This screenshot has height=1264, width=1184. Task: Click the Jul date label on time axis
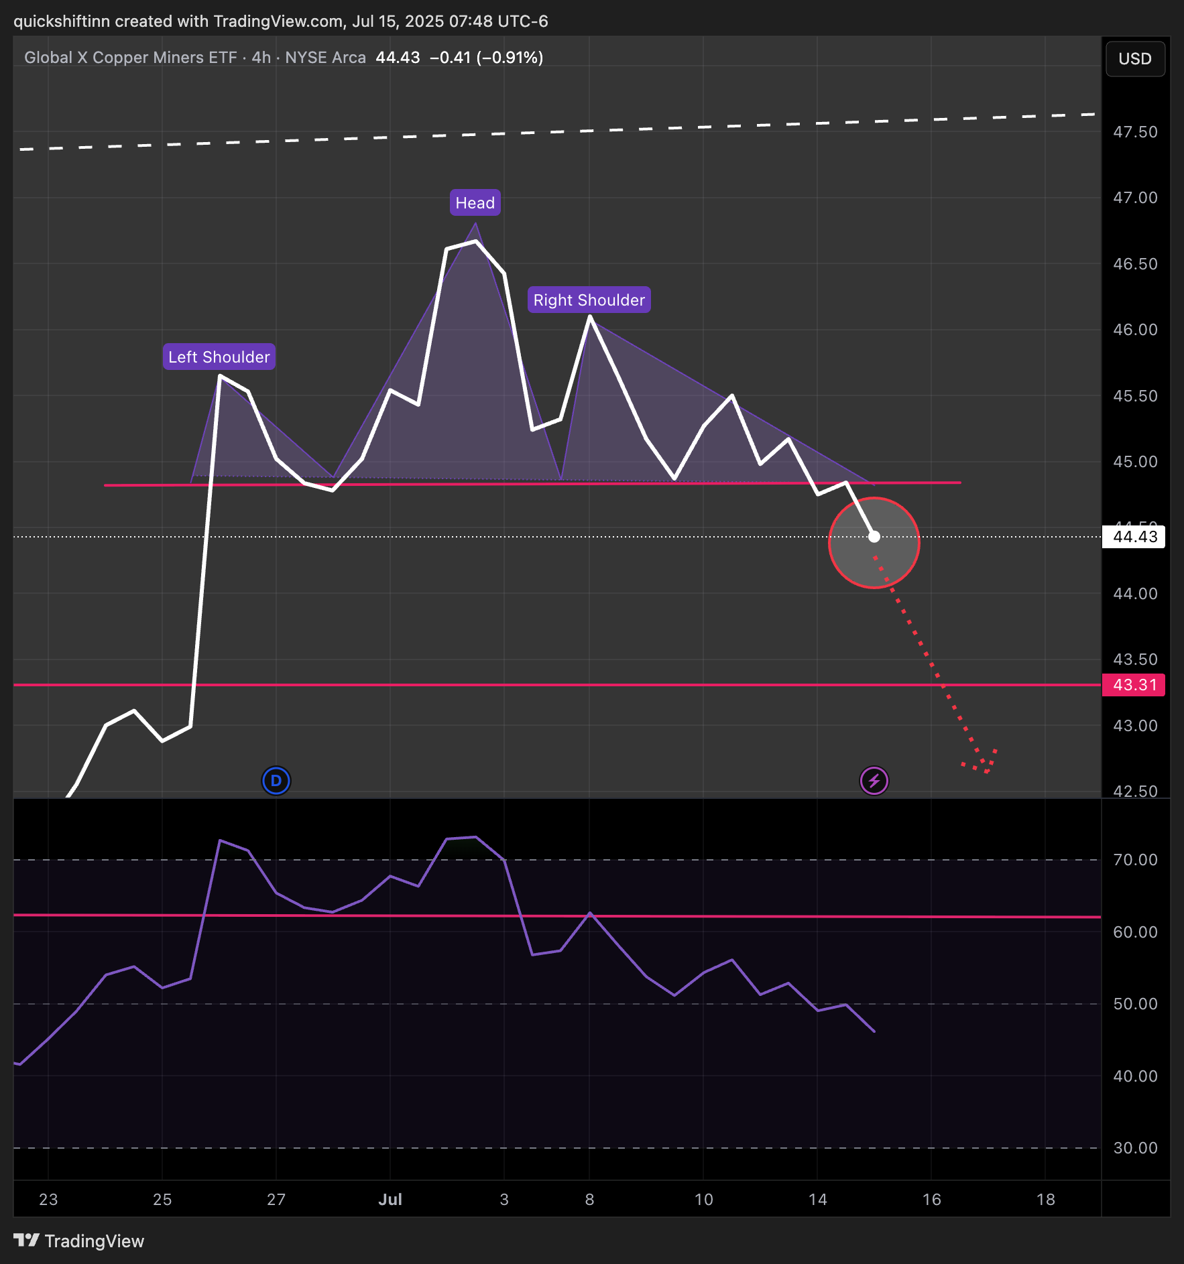click(390, 1200)
